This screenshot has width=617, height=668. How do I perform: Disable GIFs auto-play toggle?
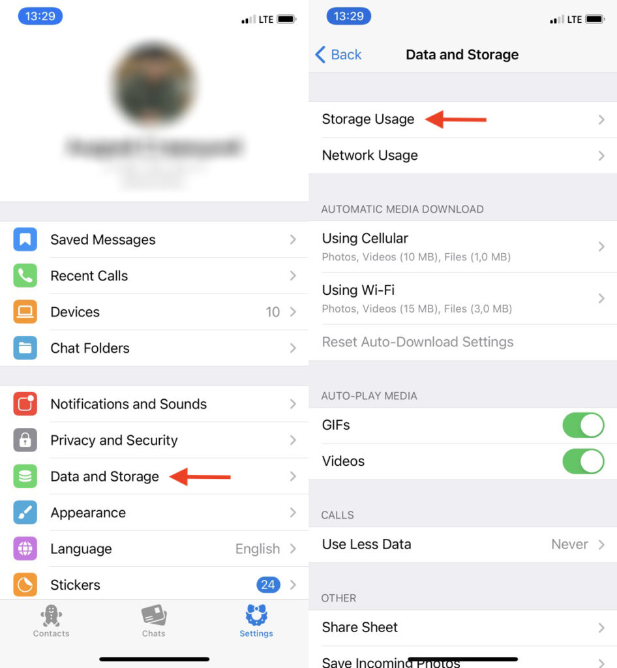583,425
